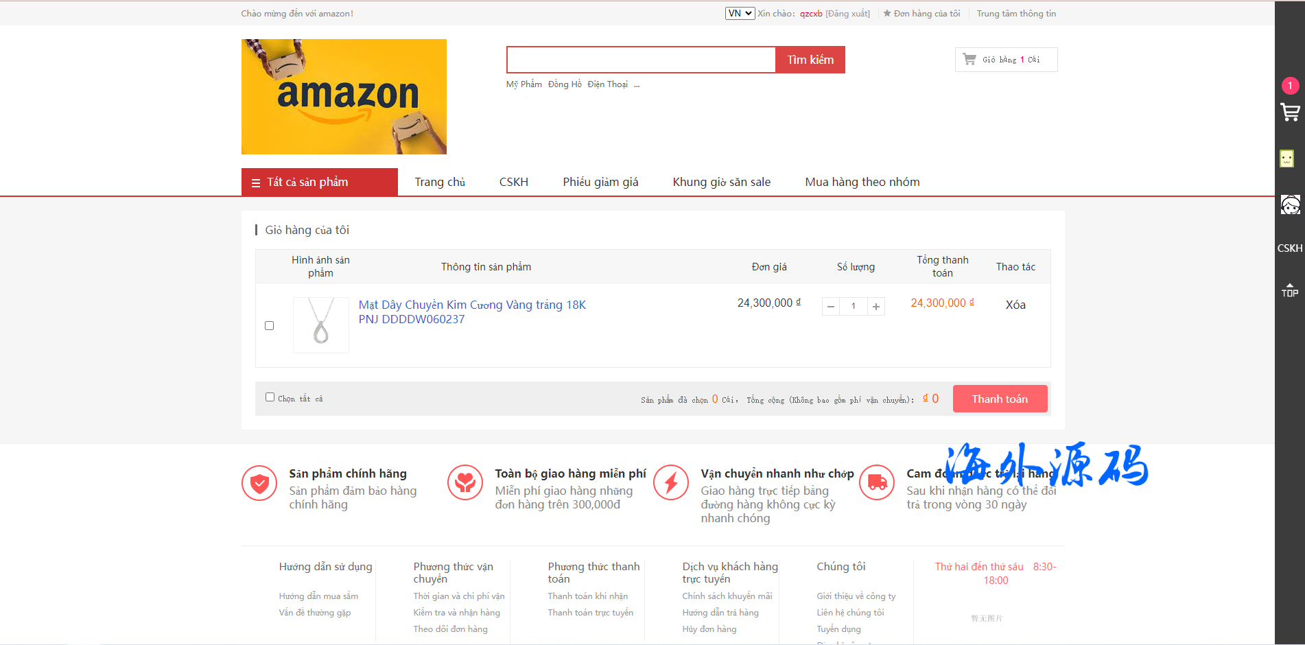Open Mua hàng theo nhóm nav item

(x=862, y=182)
